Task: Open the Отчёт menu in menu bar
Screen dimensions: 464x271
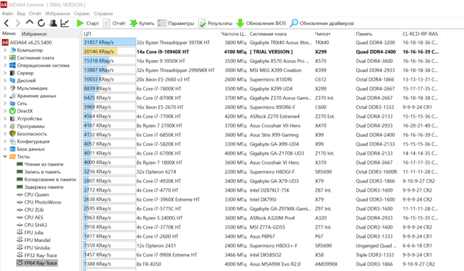Action: click(35, 14)
